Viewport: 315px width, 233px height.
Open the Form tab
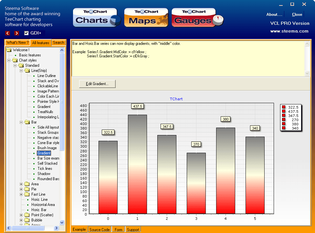[118, 229]
